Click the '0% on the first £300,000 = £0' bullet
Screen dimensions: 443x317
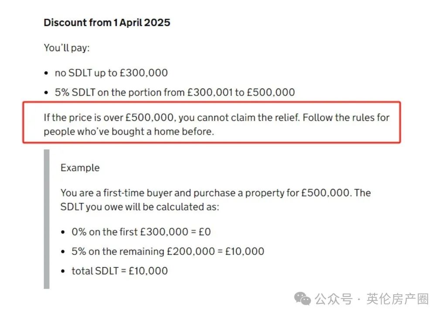[x=141, y=232]
